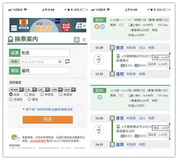This screenshot has width=178, height=160.
Task: Open the 10时 hour dropdown
Action: click(57, 89)
